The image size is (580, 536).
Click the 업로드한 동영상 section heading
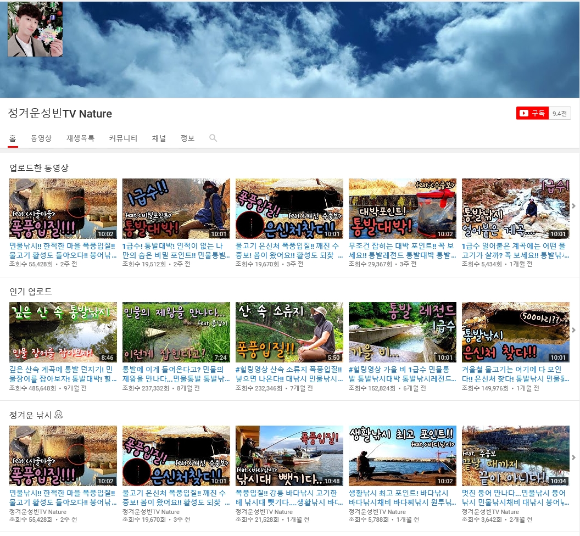pyautogui.click(x=39, y=168)
